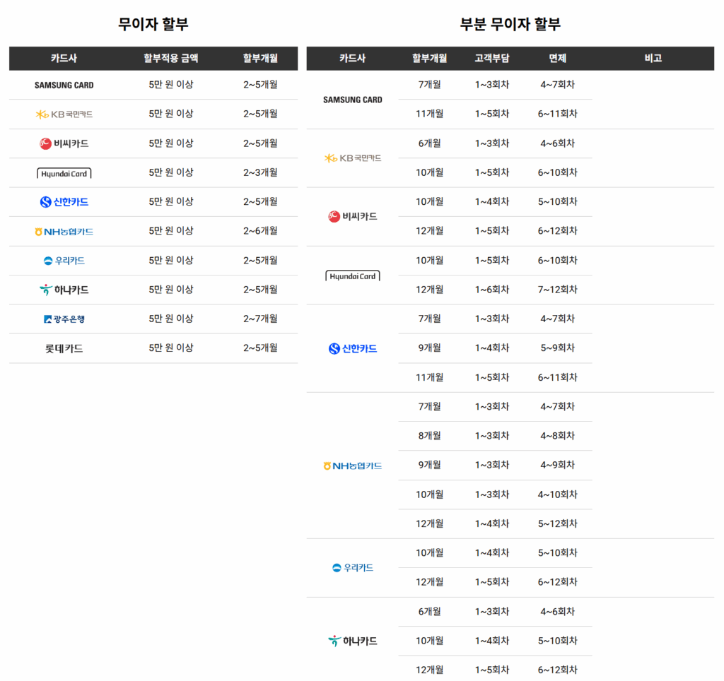This screenshot has height=681, width=724.
Task: Click 2~5개월 in the 하나카드 row
Action: click(x=260, y=290)
